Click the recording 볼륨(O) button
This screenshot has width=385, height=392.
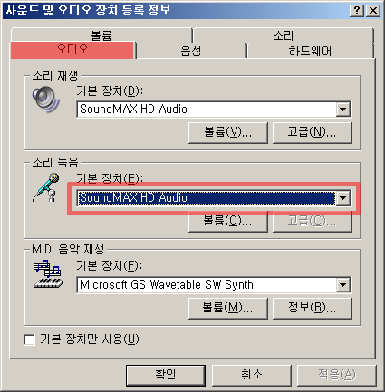coord(228,222)
